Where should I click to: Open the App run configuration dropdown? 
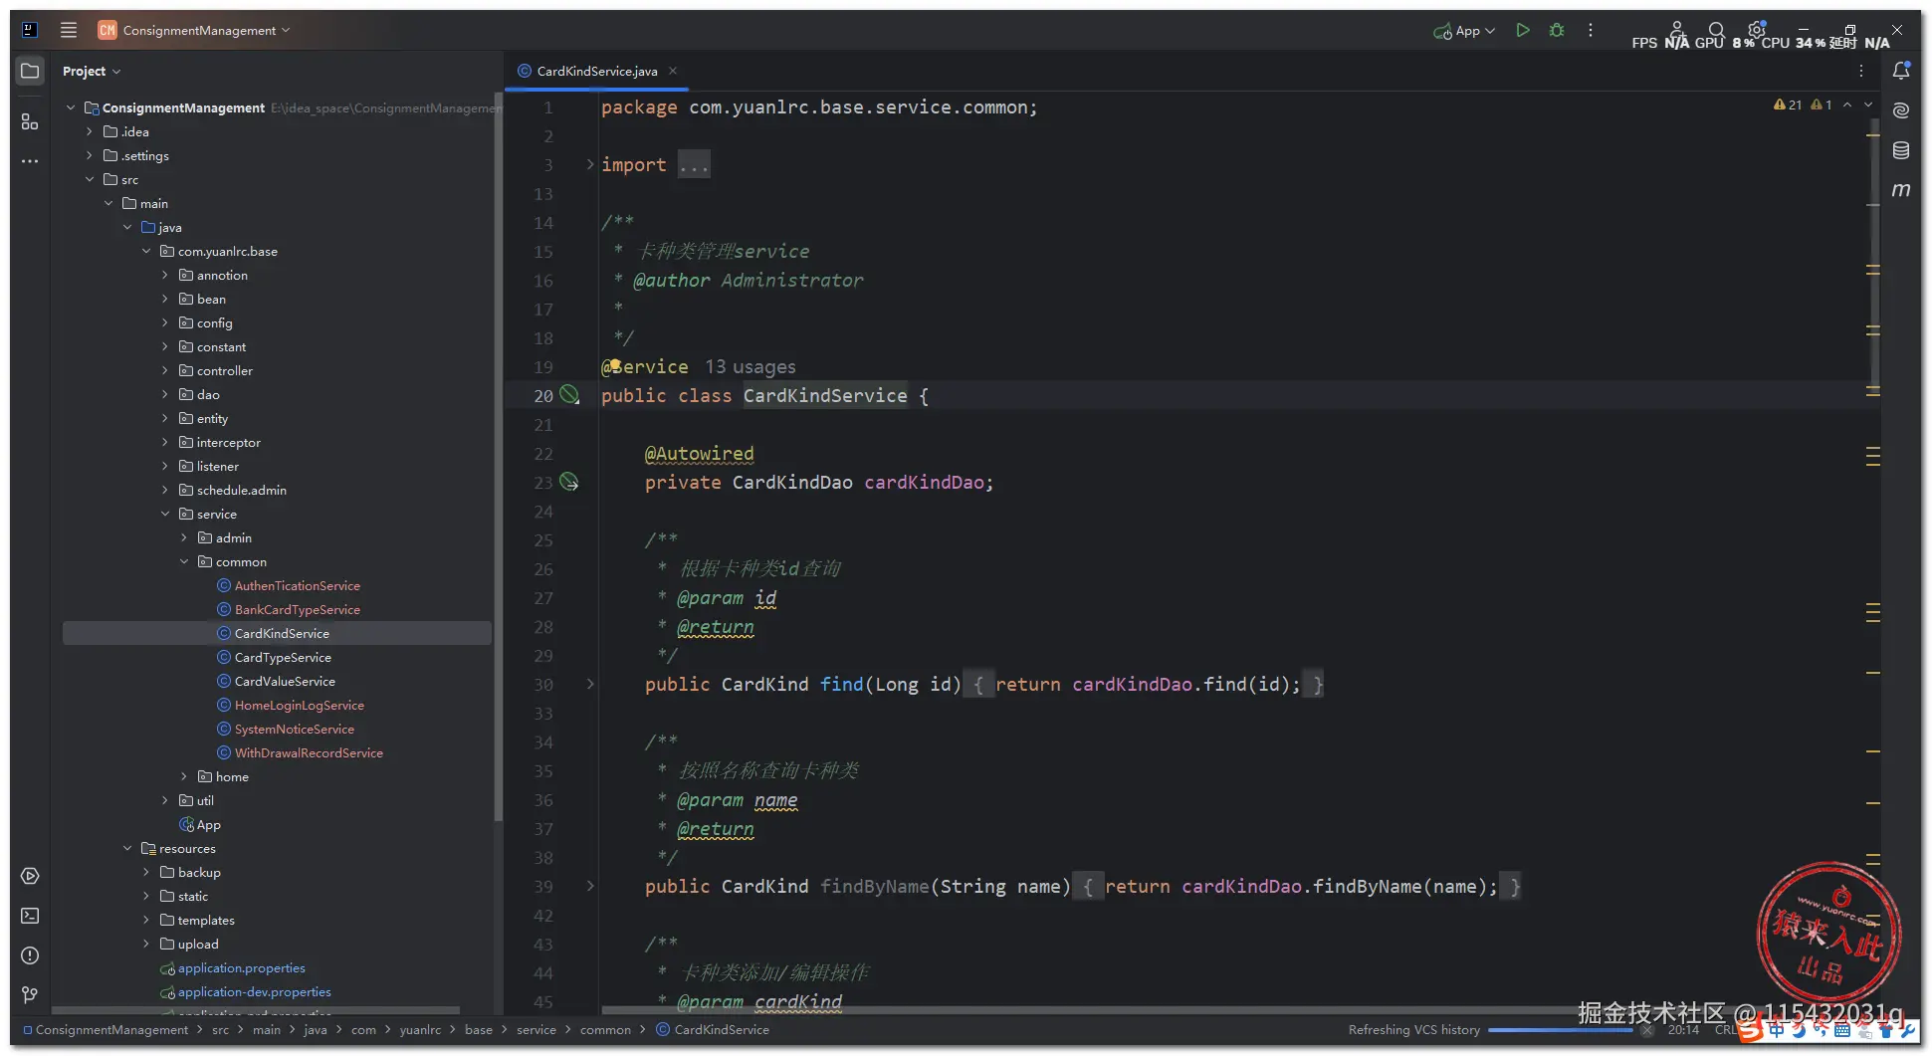[1465, 31]
